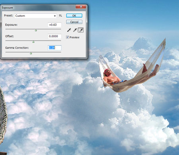The height and width of the screenshot is (155, 179).
Task: Toggle the Preview checkbox
Action: tap(67, 37)
